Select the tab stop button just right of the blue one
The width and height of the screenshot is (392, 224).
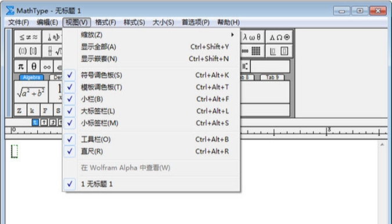(44, 122)
